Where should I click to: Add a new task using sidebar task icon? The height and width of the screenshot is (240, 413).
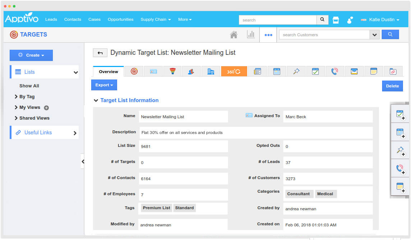pyautogui.click(x=400, y=114)
